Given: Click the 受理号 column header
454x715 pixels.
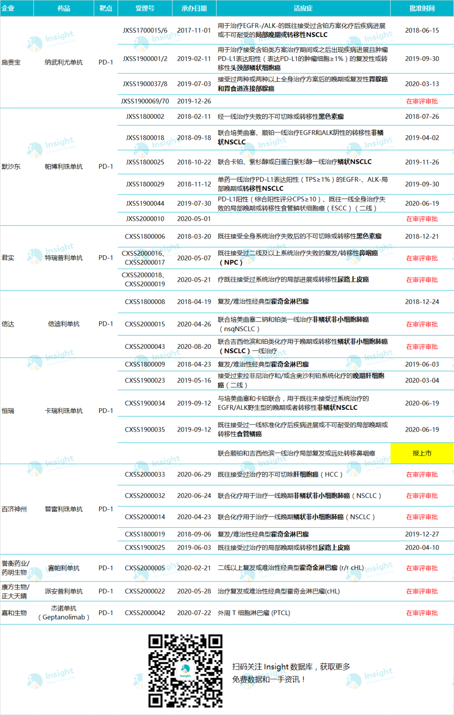Looking at the screenshot, I should coord(145,8).
